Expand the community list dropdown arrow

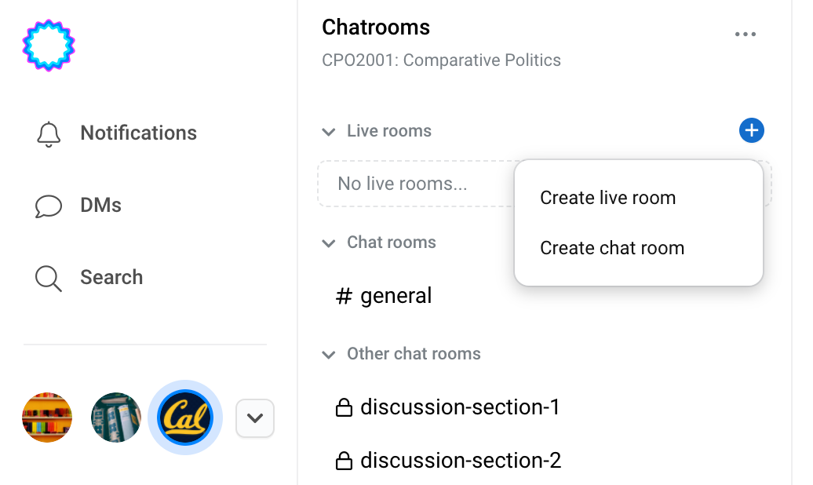[254, 418]
